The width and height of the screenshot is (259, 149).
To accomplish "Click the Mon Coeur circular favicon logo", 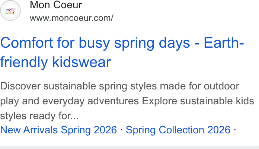I will click(10, 10).
